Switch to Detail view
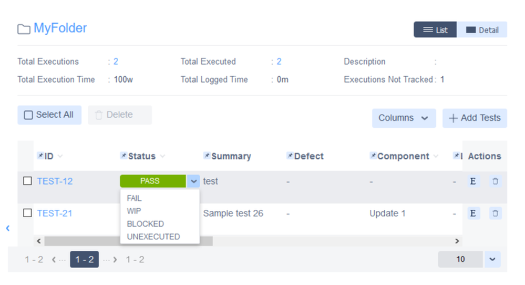The height and width of the screenshot is (285, 525). click(x=482, y=30)
